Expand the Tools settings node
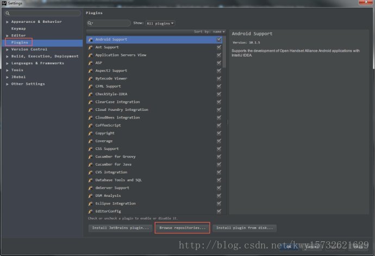This screenshot has width=375, height=256. [8, 70]
